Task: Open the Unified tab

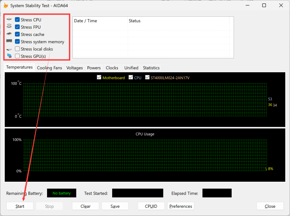Action: click(131, 68)
